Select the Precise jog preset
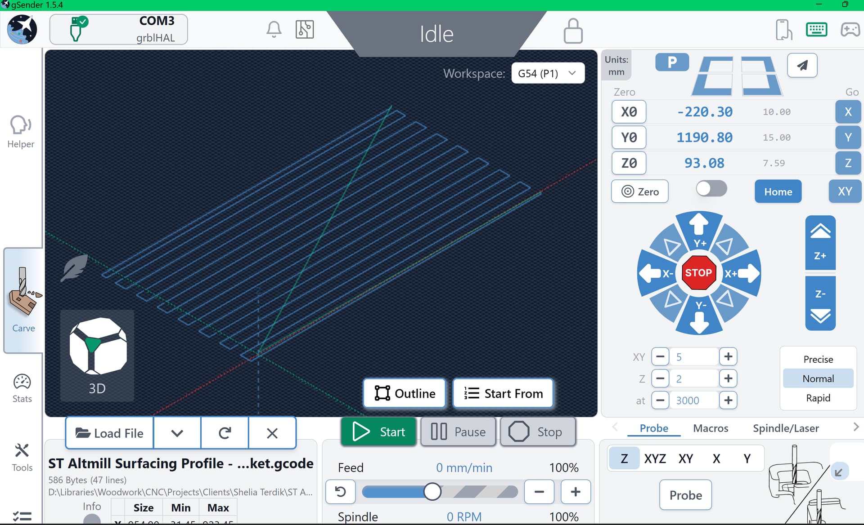Screen dimensions: 864x525 click(818, 359)
